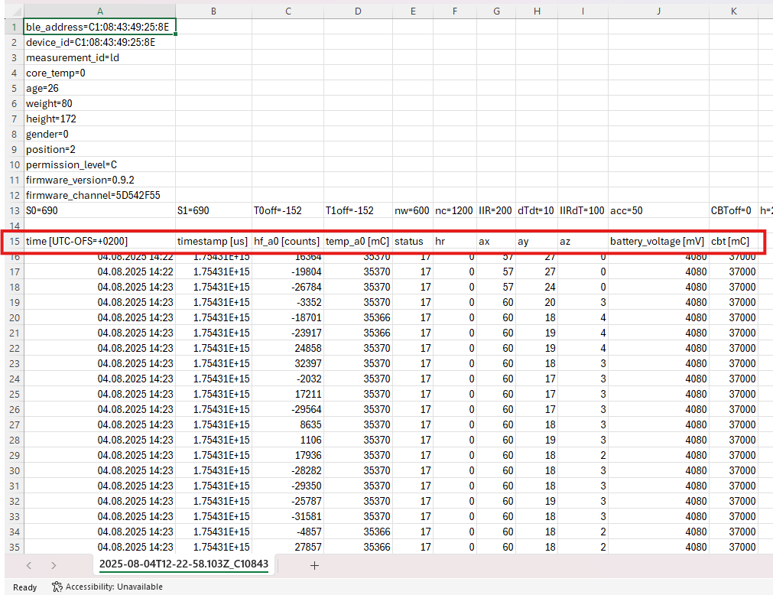Click cell weight=80

coord(99,103)
